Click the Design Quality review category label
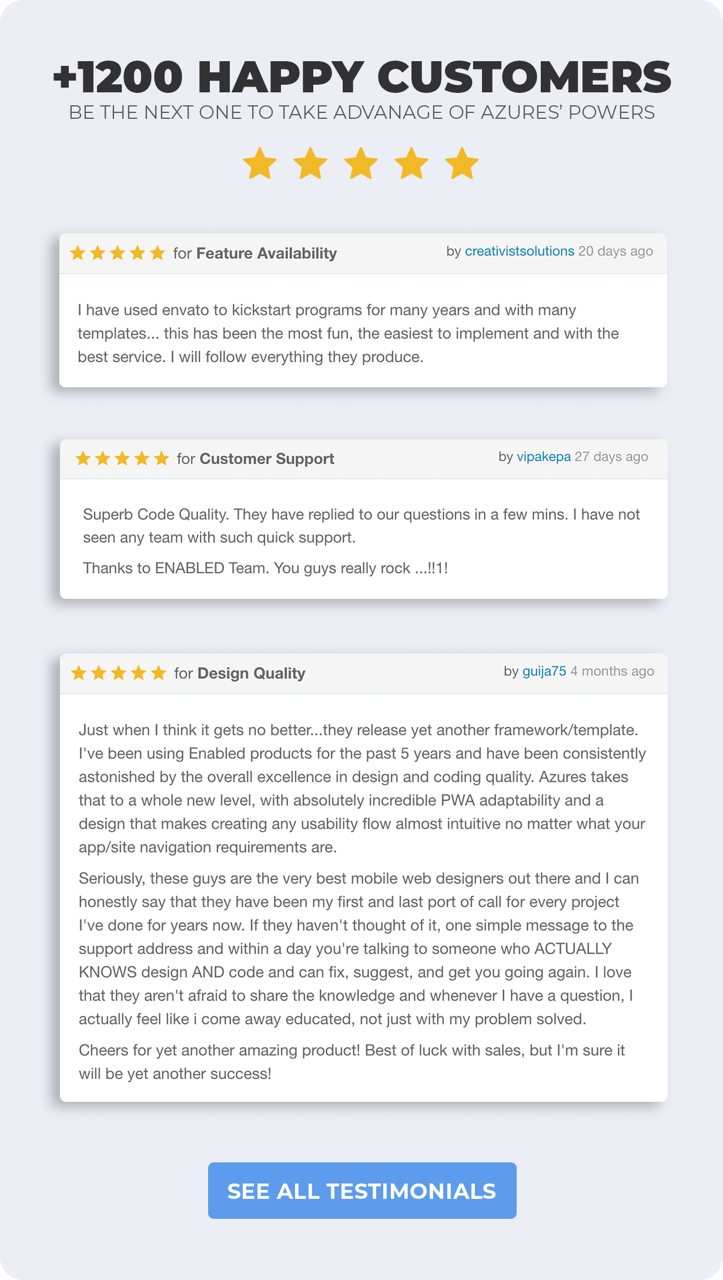This screenshot has width=723, height=1280. click(251, 674)
